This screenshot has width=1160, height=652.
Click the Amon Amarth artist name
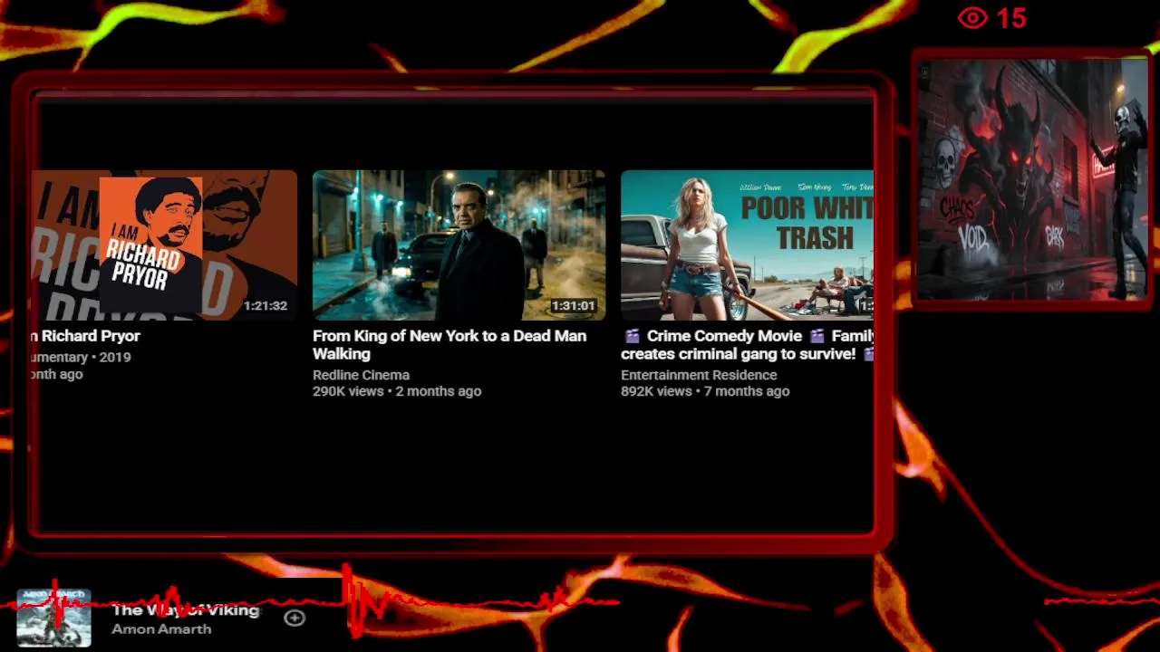(x=161, y=629)
